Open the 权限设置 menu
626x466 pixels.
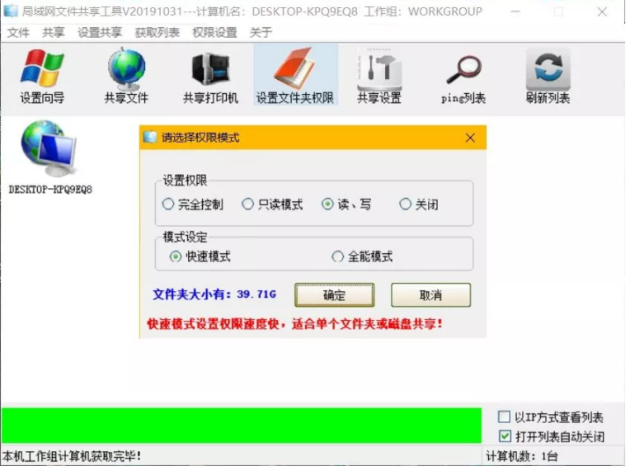click(x=215, y=32)
